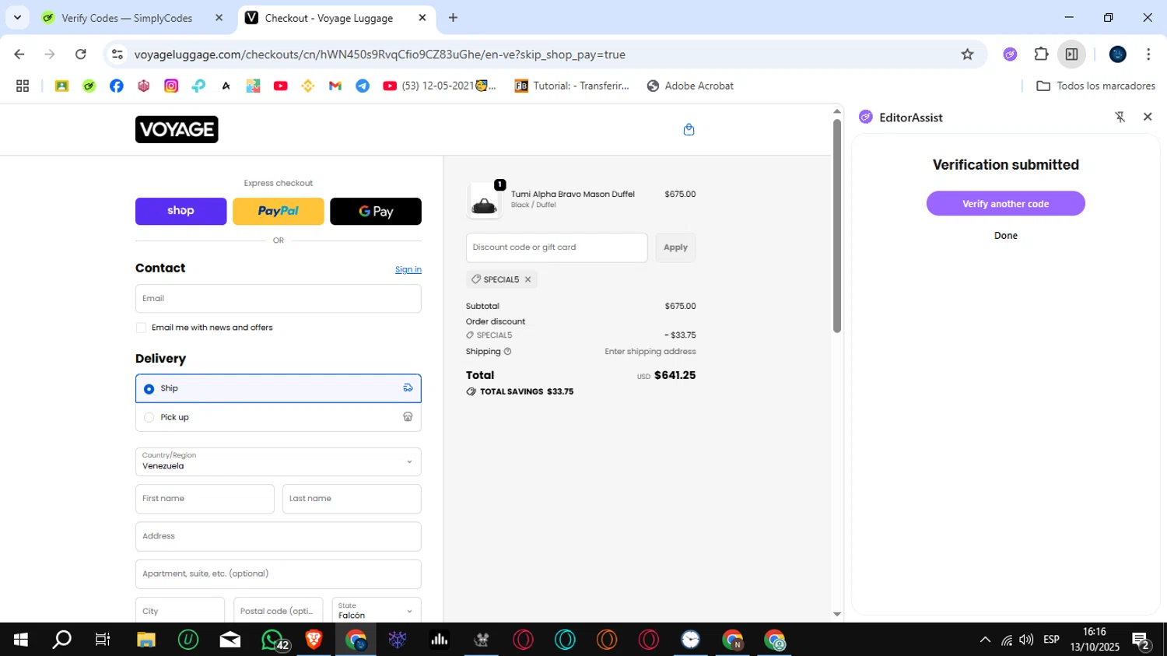Click the Postal code field
This screenshot has height=656, width=1167.
coord(279,610)
